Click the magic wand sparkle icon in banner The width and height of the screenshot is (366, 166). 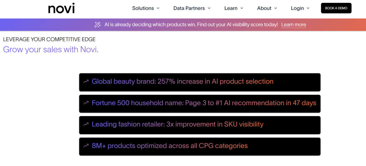tap(97, 25)
